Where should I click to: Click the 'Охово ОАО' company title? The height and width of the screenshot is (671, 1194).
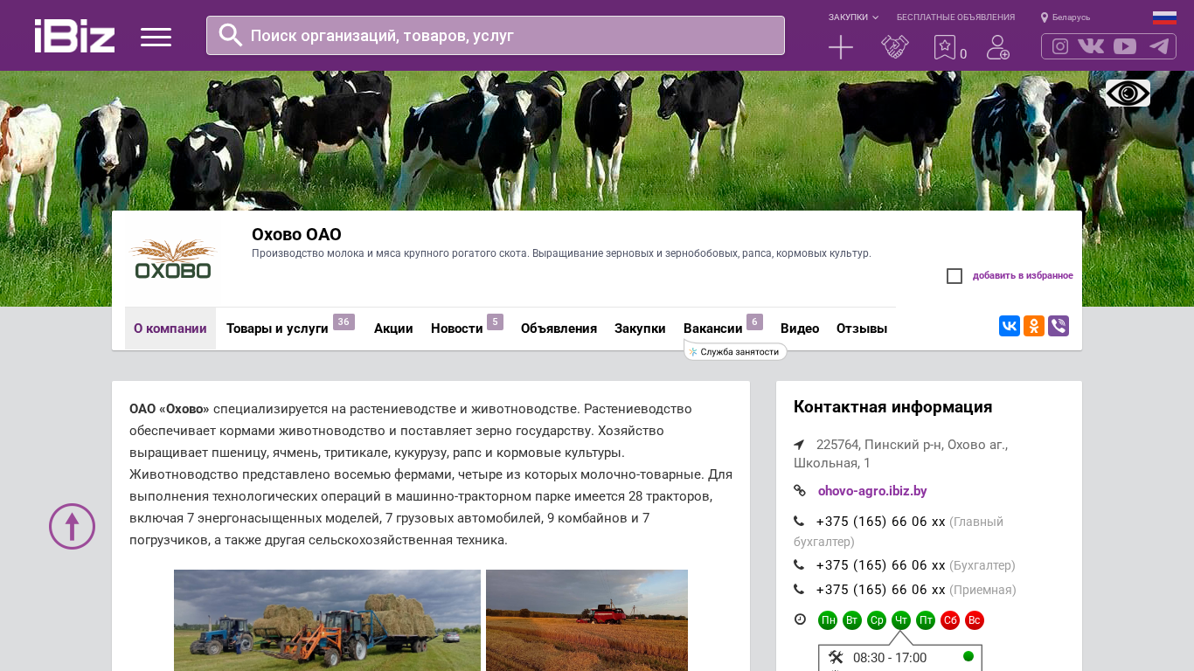coord(296,234)
